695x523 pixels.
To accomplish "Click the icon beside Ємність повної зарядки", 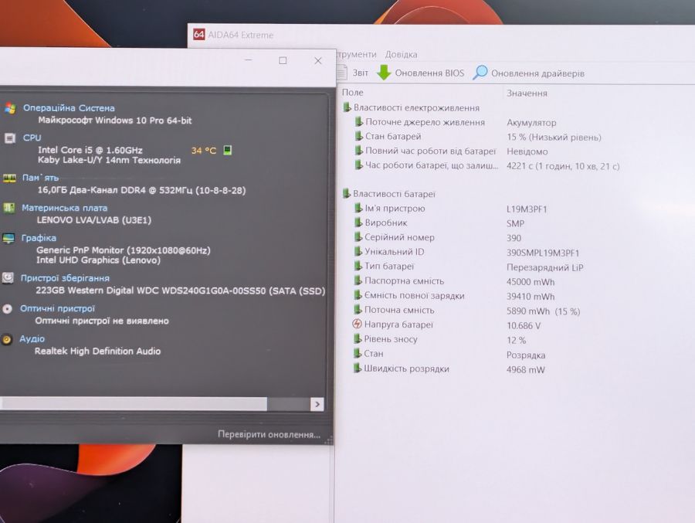I will click(358, 295).
